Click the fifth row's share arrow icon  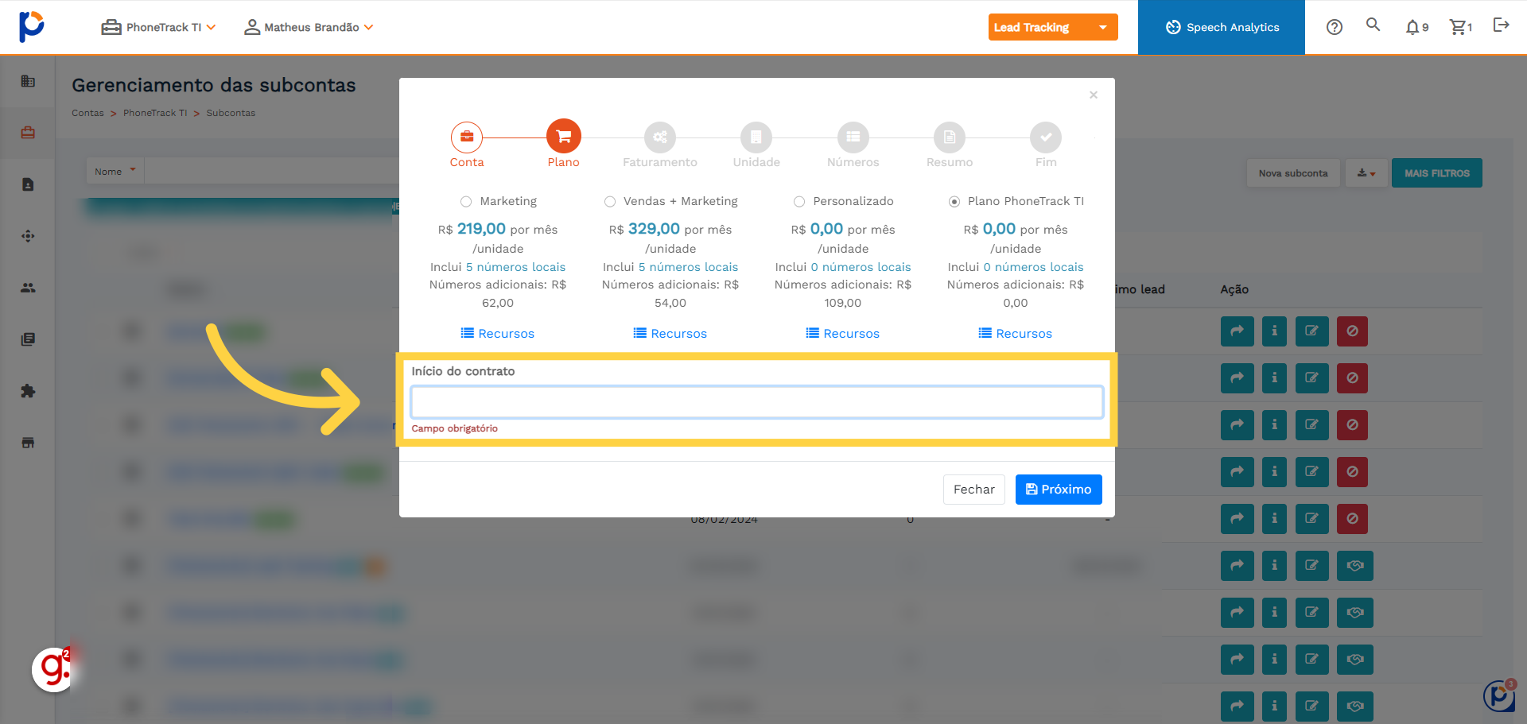pos(1238,519)
